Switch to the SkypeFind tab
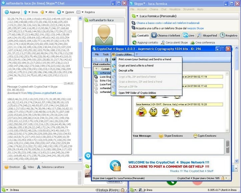 point(207,36)
